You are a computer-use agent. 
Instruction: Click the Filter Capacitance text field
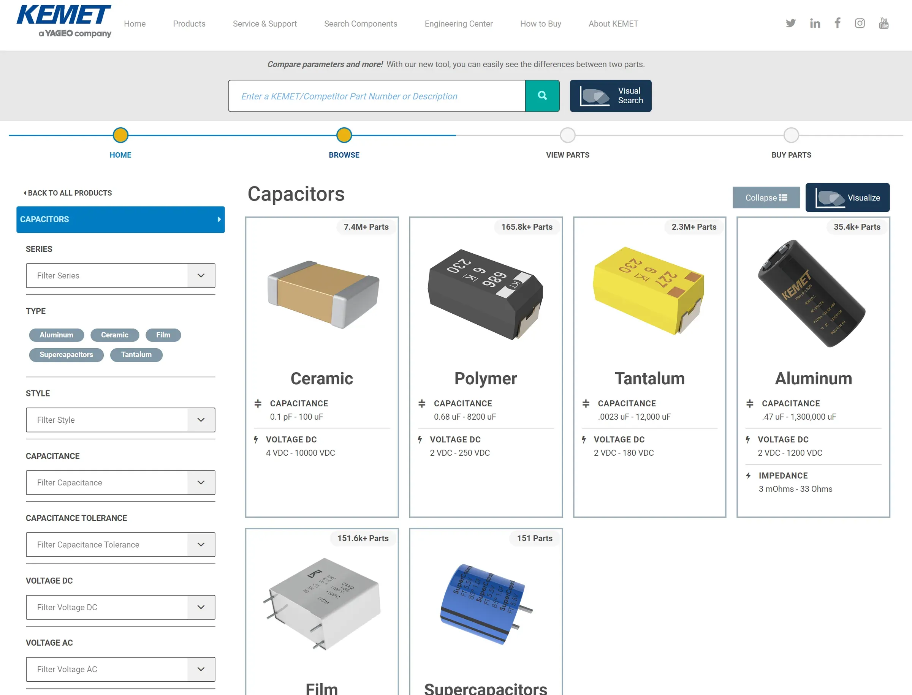[107, 482]
